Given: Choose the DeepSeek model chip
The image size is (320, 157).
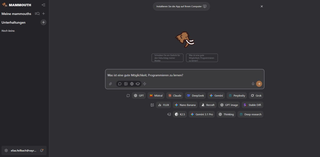Looking at the screenshot, I should (195, 96).
